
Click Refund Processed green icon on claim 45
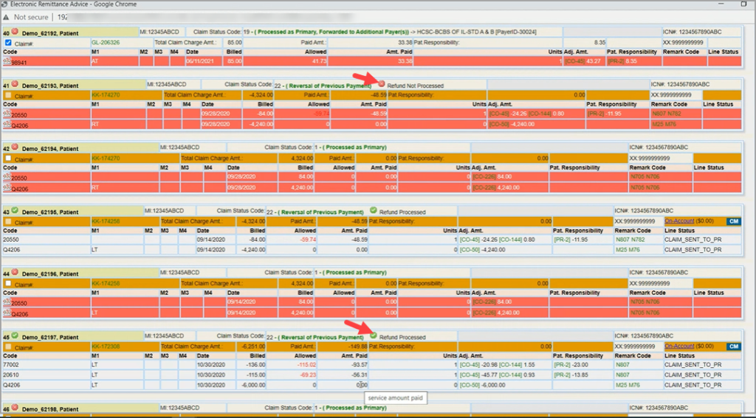373,336
